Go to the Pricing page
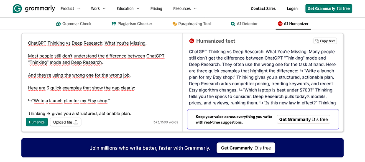Image resolution: width=365 pixels, height=162 pixels. pos(156,9)
